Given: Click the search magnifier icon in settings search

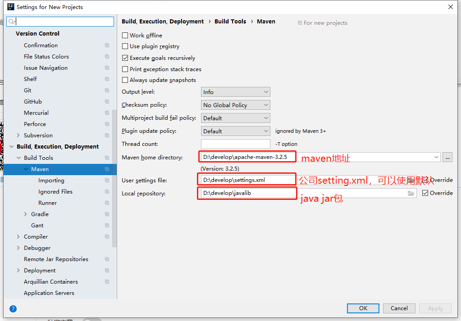Looking at the screenshot, I should pos(12,22).
